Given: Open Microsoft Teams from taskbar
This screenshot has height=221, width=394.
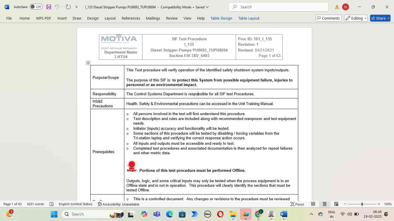Looking at the screenshot, I should tap(157, 214).
